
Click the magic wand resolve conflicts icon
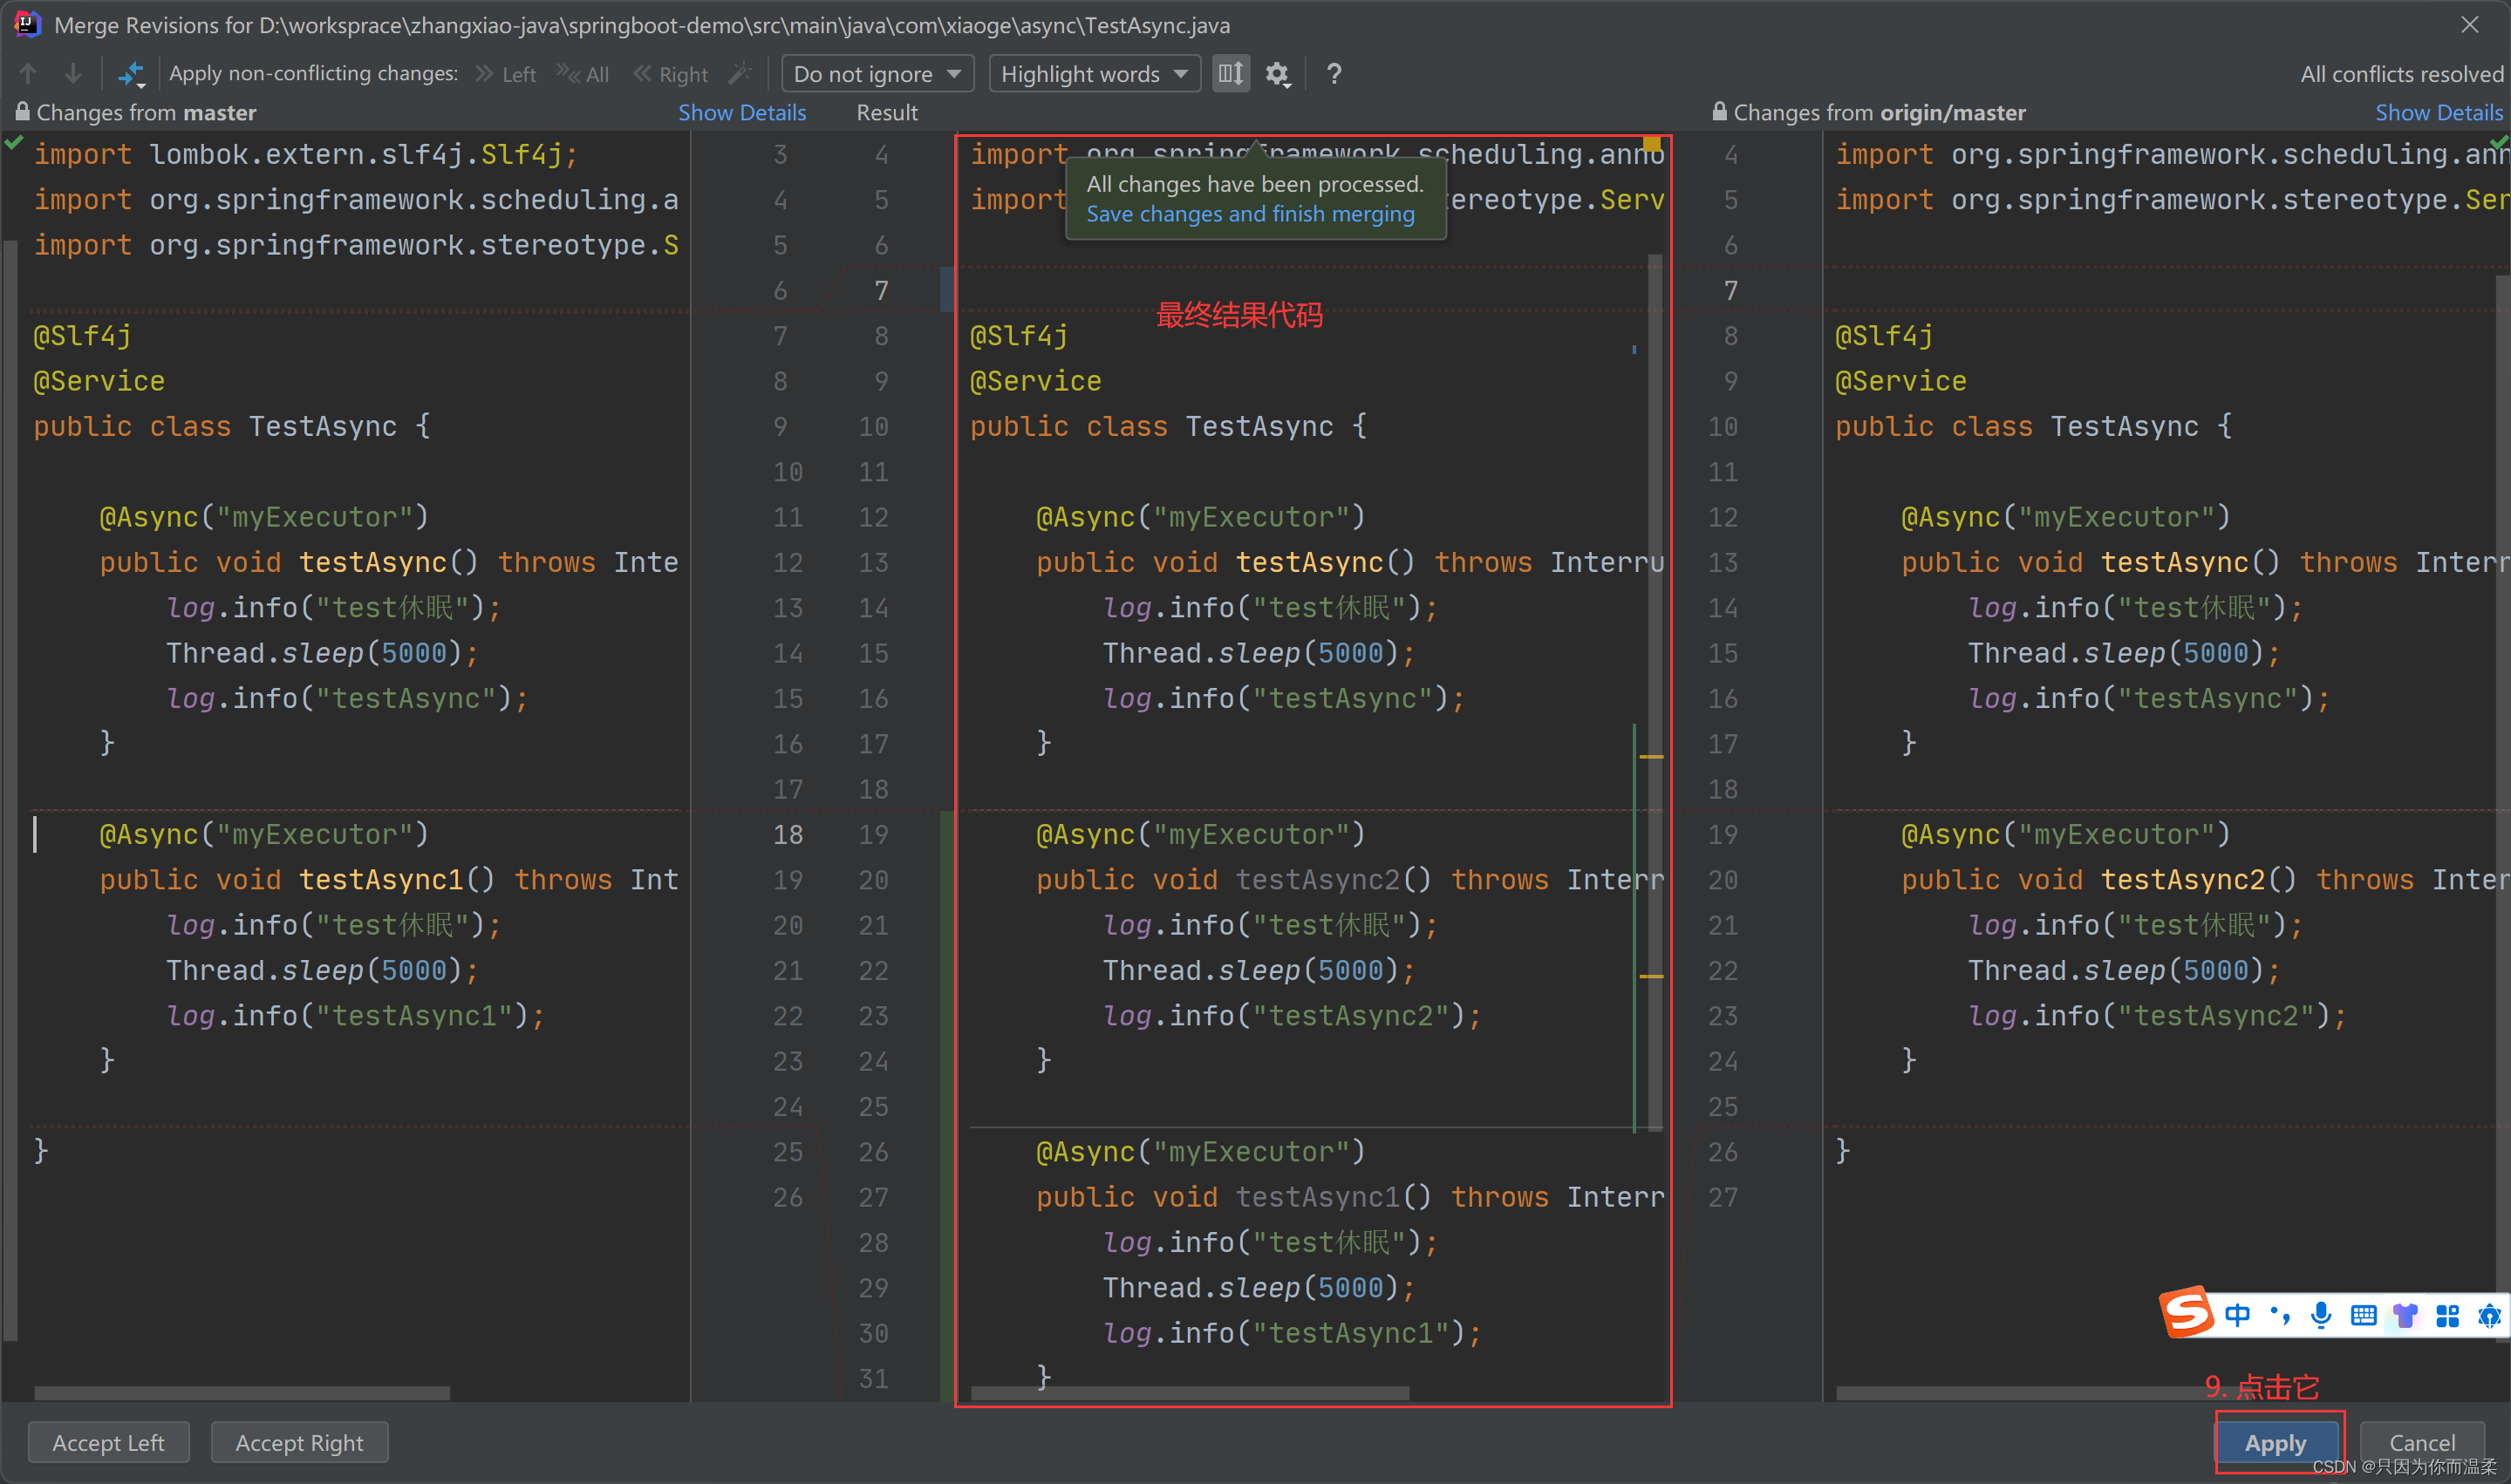[x=739, y=74]
